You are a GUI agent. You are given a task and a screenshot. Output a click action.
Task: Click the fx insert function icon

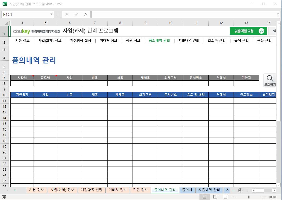[x=86, y=14]
